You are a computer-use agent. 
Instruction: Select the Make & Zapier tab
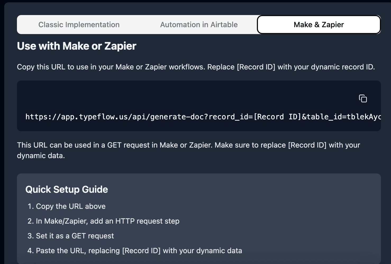(x=319, y=25)
